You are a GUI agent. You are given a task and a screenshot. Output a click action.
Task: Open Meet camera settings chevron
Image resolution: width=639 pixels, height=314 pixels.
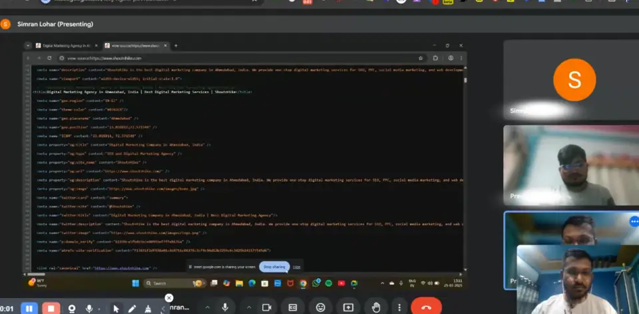(x=249, y=307)
